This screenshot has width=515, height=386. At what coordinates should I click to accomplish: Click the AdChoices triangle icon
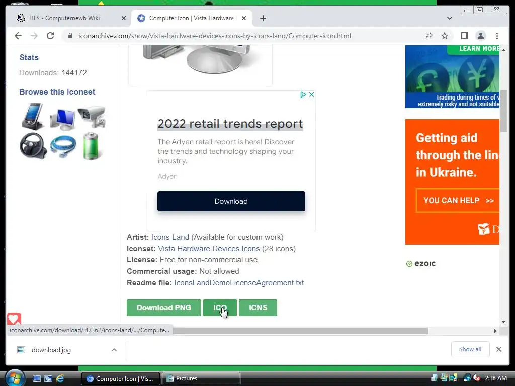[303, 95]
